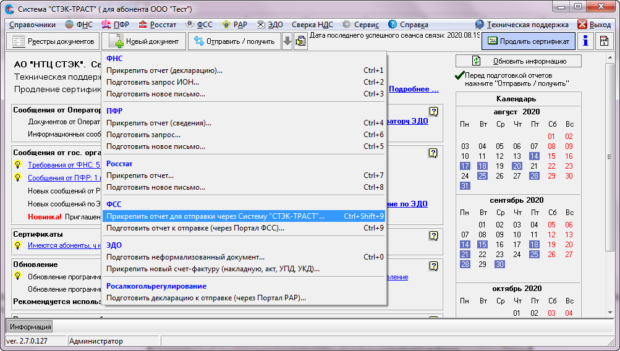Click help icon in Сообщения от Оператора section

pos(433,111)
